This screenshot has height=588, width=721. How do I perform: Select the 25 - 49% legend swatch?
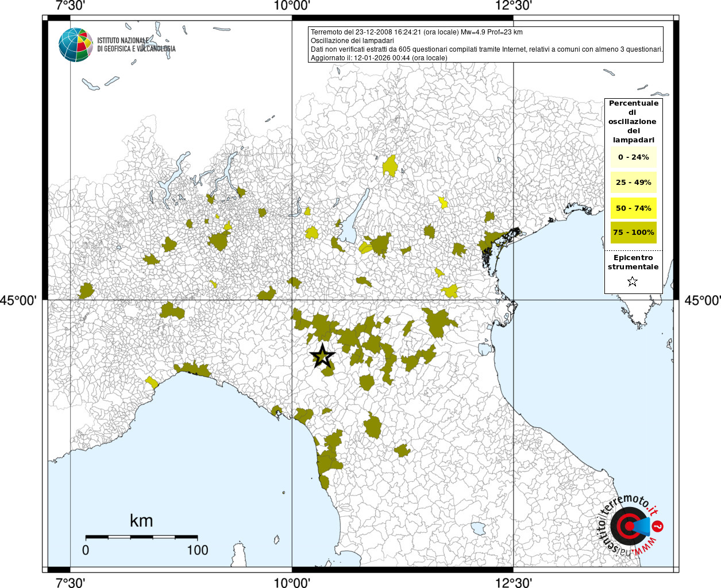[634, 183]
